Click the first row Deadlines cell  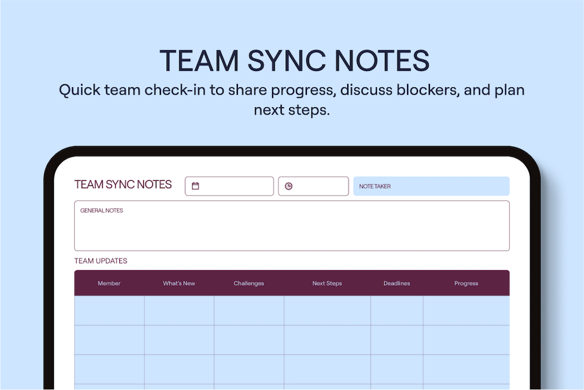coord(396,310)
